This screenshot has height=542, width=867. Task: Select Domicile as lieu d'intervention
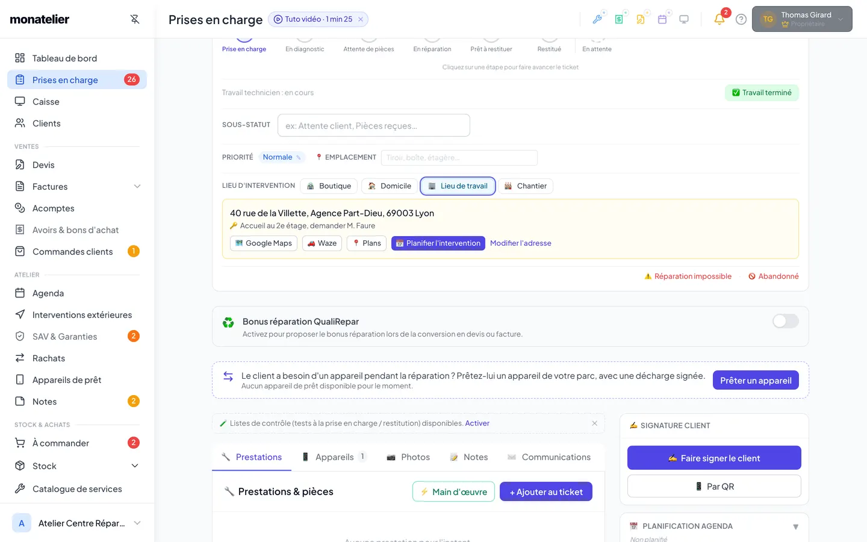tap(390, 186)
